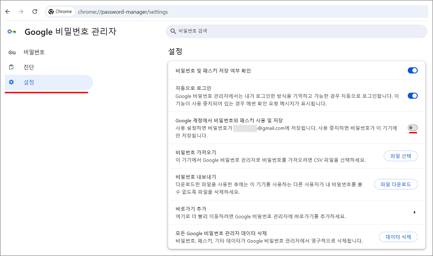The width and height of the screenshot is (433, 256).
Task: Click the 모든 Google 비밀번호 관리자 데이터 삭제 heading
Action: tap(221, 233)
